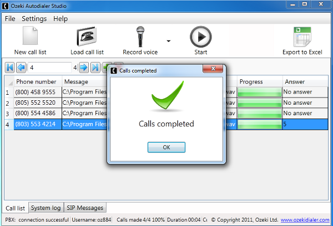
Task: Click OK in Calls completed dialog
Action: tap(166, 147)
